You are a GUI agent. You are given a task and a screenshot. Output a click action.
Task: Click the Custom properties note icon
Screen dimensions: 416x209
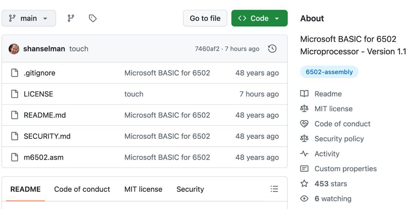[304, 168]
